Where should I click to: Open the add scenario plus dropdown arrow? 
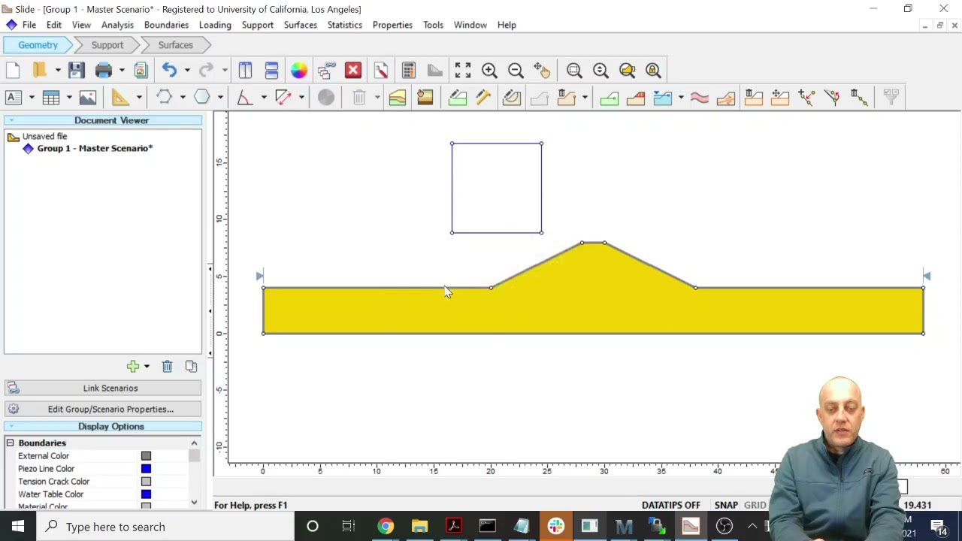(x=147, y=367)
